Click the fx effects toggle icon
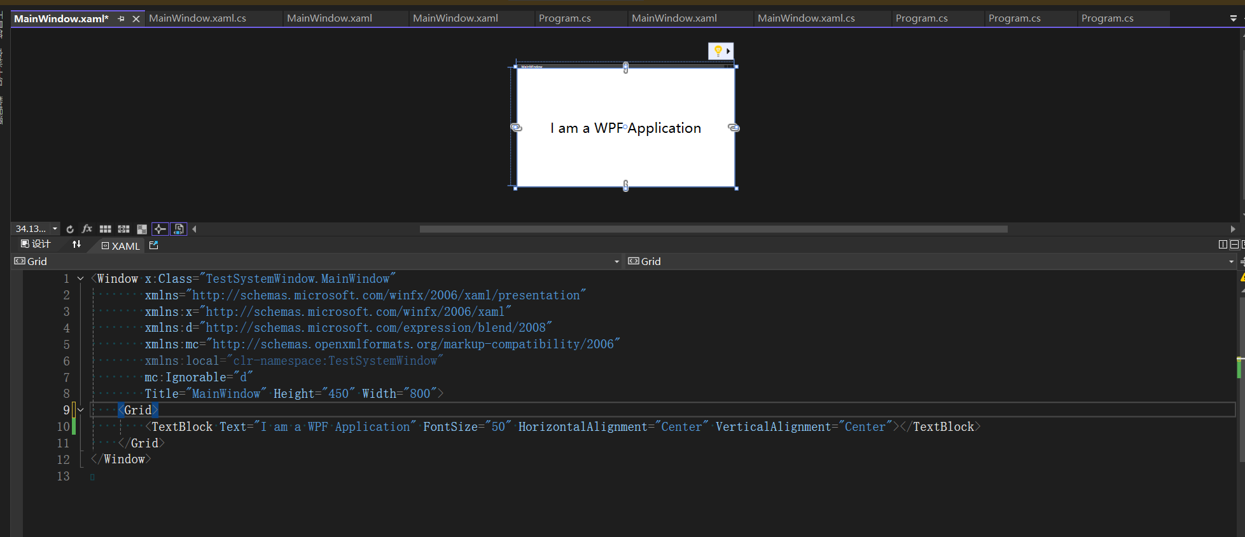The image size is (1245, 537). click(x=87, y=229)
